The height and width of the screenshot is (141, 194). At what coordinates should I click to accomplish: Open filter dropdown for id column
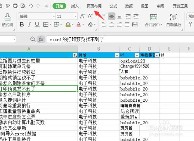[137, 55]
